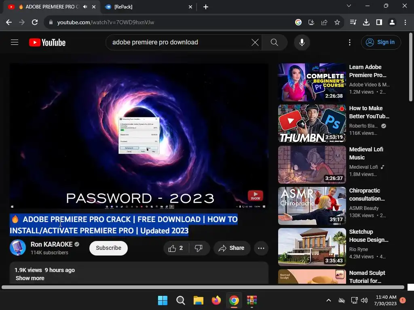Screen dimensions: 414x310
Task: Open the Medieval Lofi Music title
Action: pyautogui.click(x=366, y=153)
